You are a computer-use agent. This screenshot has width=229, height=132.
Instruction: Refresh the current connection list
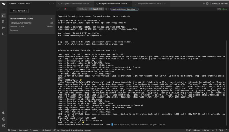click(50, 3)
